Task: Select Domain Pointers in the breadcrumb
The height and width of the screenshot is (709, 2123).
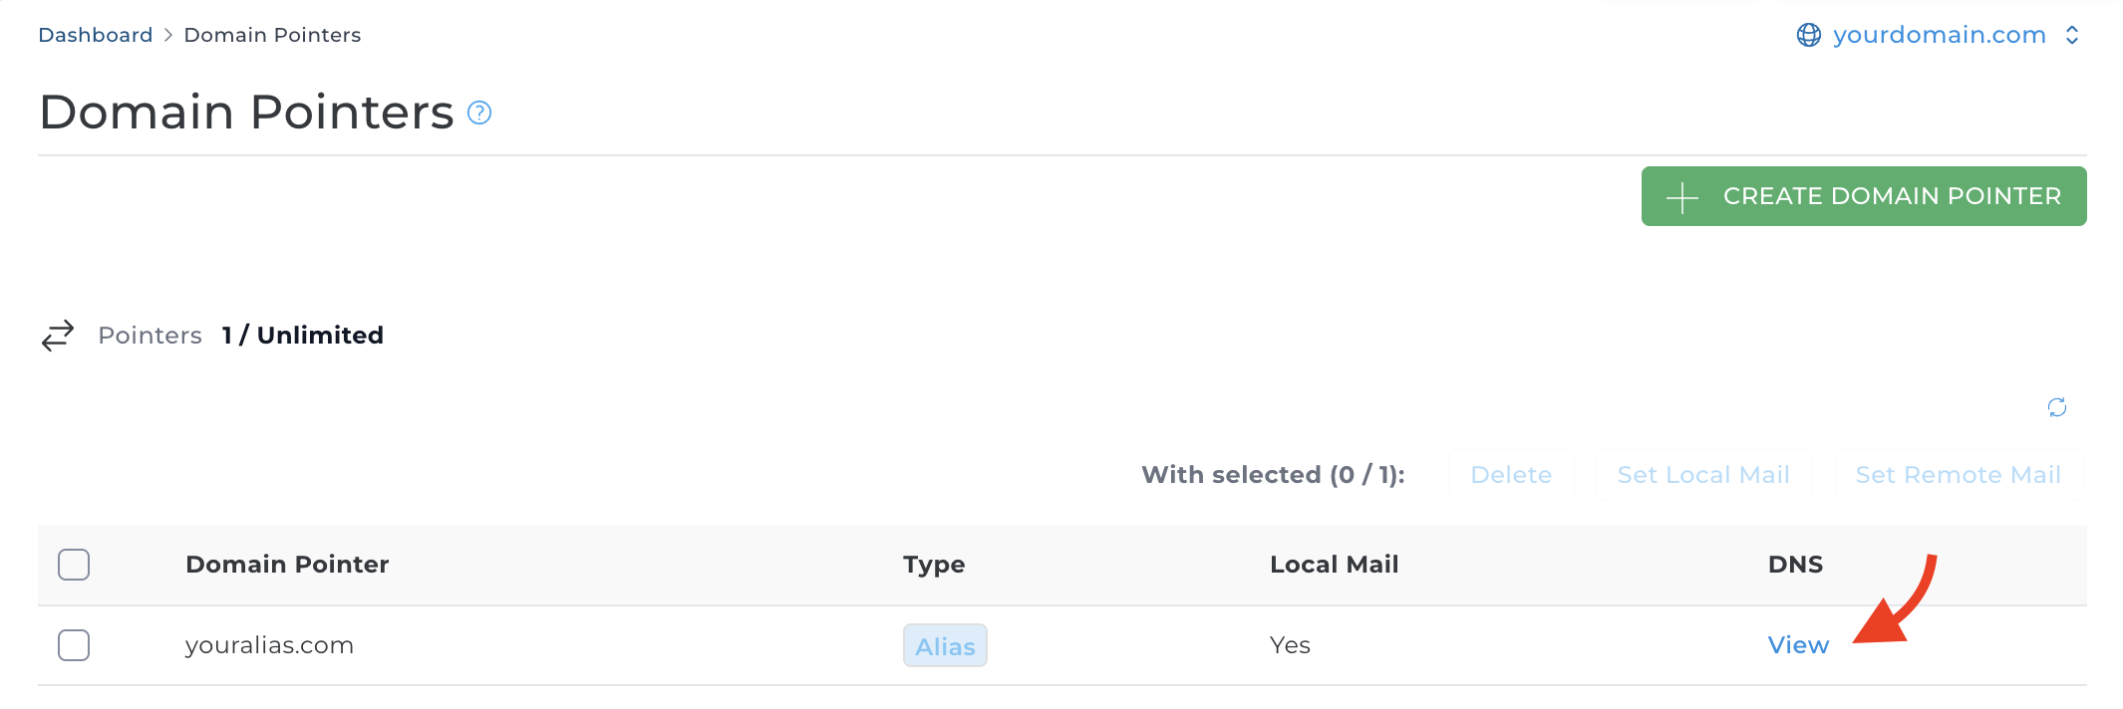Action: [x=271, y=34]
